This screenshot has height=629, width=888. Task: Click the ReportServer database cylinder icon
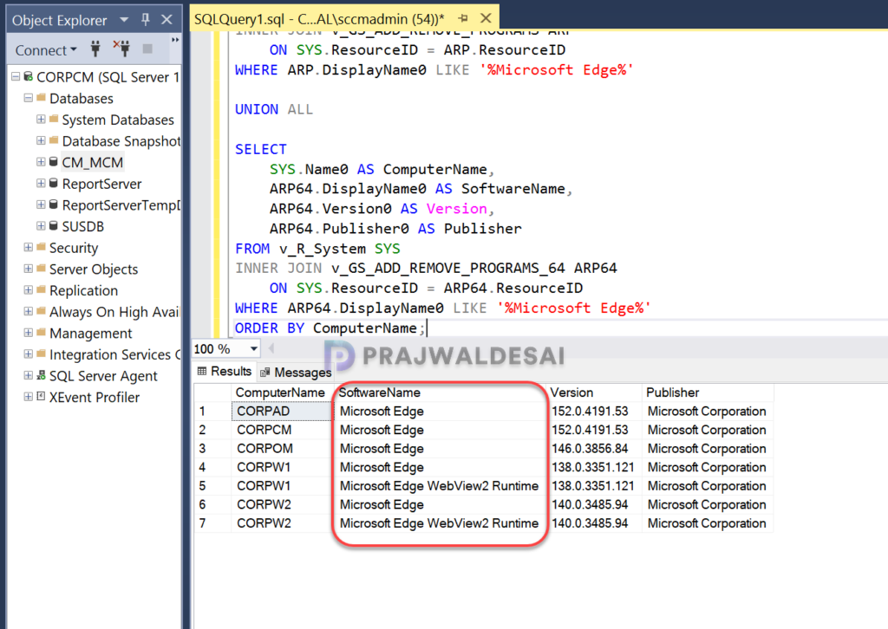(53, 184)
